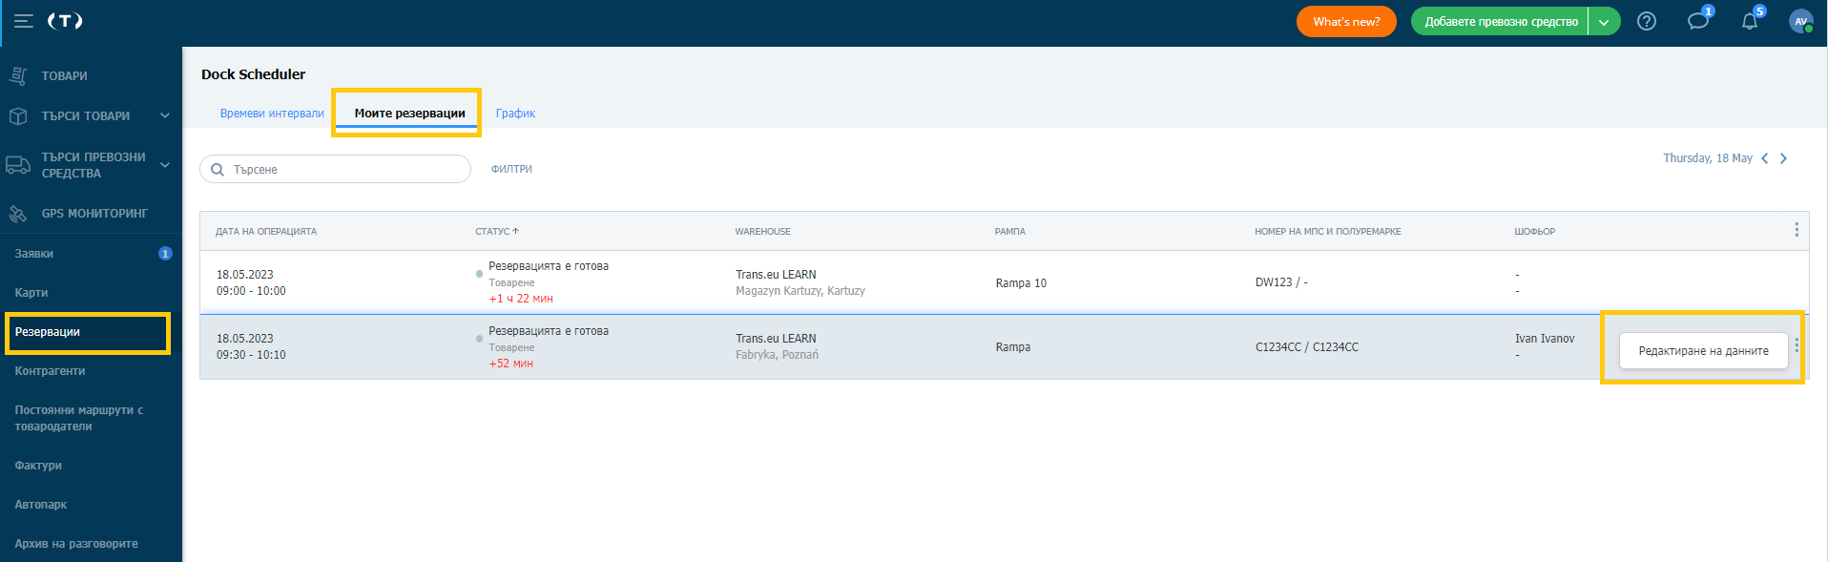
Task: Open the table column options kebab icon
Action: coord(1797,230)
